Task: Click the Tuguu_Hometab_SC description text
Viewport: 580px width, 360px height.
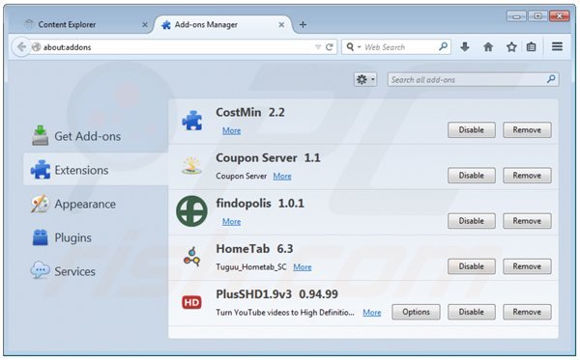Action: 251,267
